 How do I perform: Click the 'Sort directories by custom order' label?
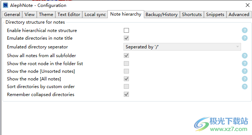click(41, 87)
